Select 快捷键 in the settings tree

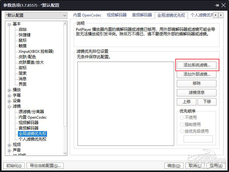(x=25, y=35)
